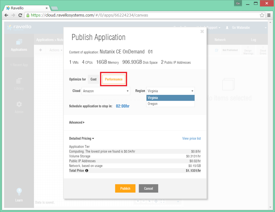Click the orange Publish button
Screen dimensions: 275x212
click(x=125, y=188)
